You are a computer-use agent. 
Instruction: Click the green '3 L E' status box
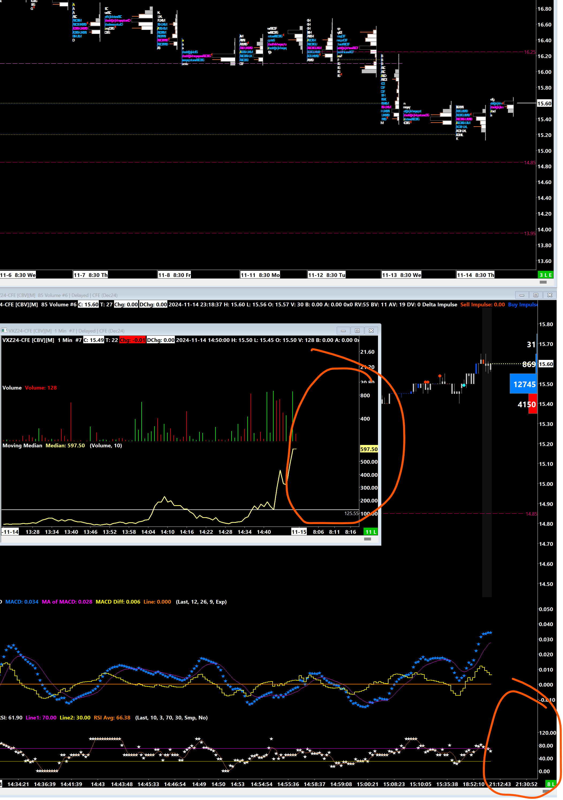tap(545, 275)
